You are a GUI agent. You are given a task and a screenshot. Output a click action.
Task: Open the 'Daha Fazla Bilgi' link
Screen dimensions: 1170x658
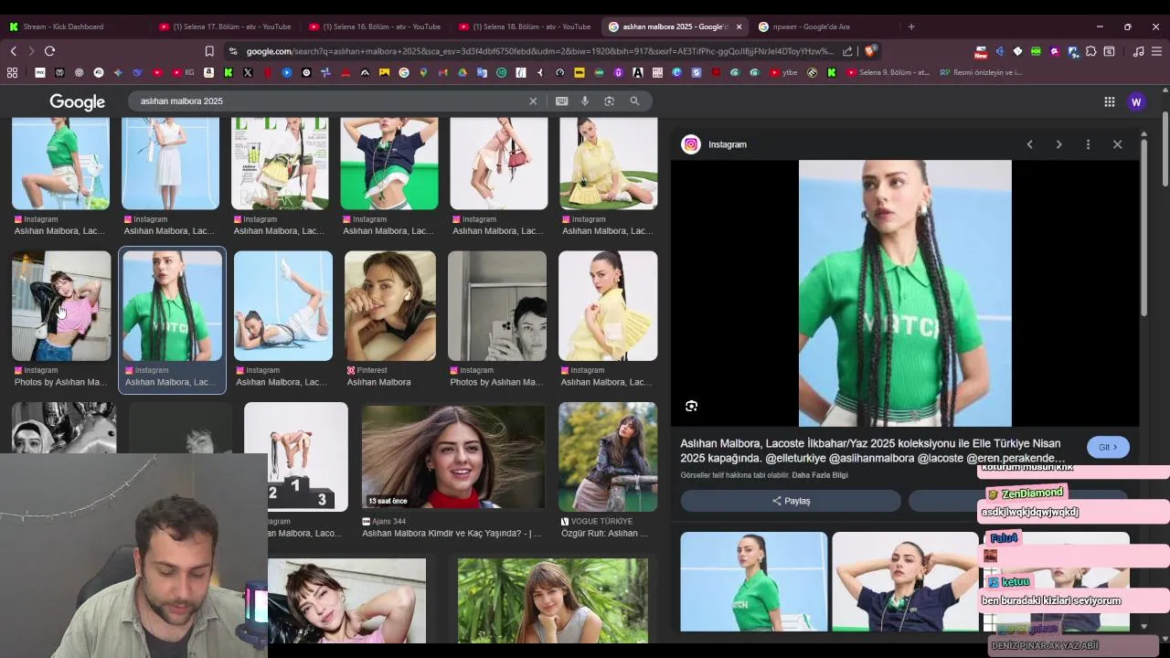click(x=820, y=475)
